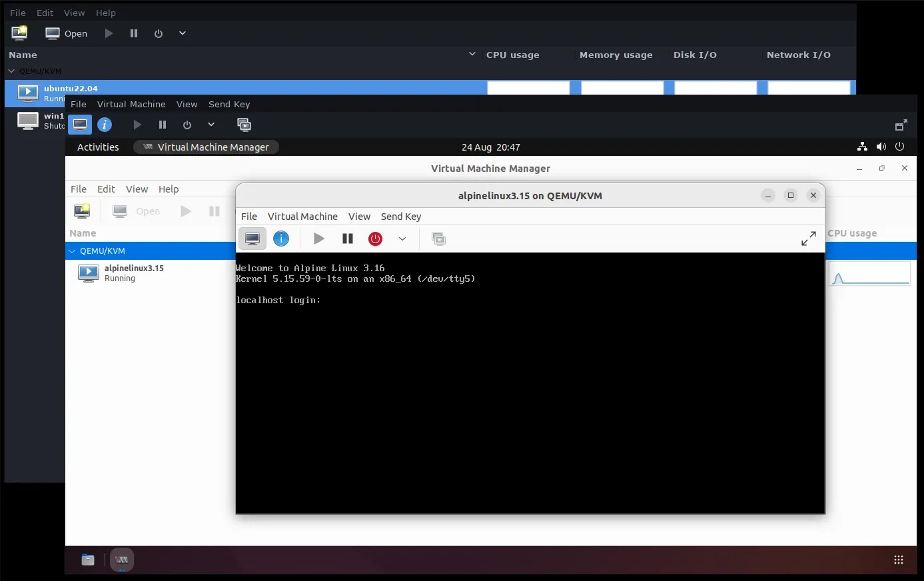The height and width of the screenshot is (581, 924).
Task: Open the CPU usage column sort dropdown
Action: [472, 54]
